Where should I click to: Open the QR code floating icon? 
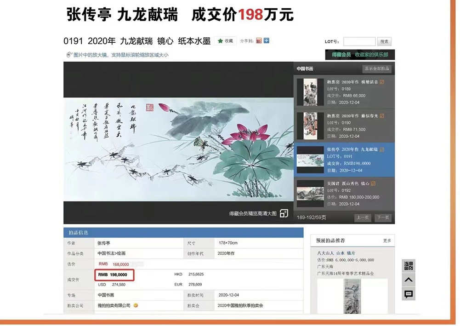(409, 266)
